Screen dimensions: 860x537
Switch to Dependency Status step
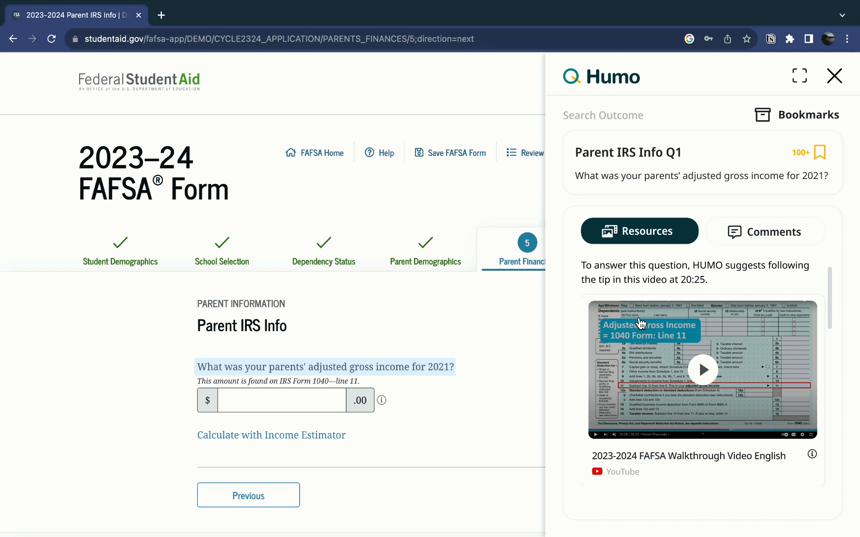pyautogui.click(x=324, y=251)
